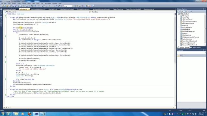The height and width of the screenshot is (116, 207).
Task: Switch to the PatientSearch.vb tab
Action: (x=118, y=9)
